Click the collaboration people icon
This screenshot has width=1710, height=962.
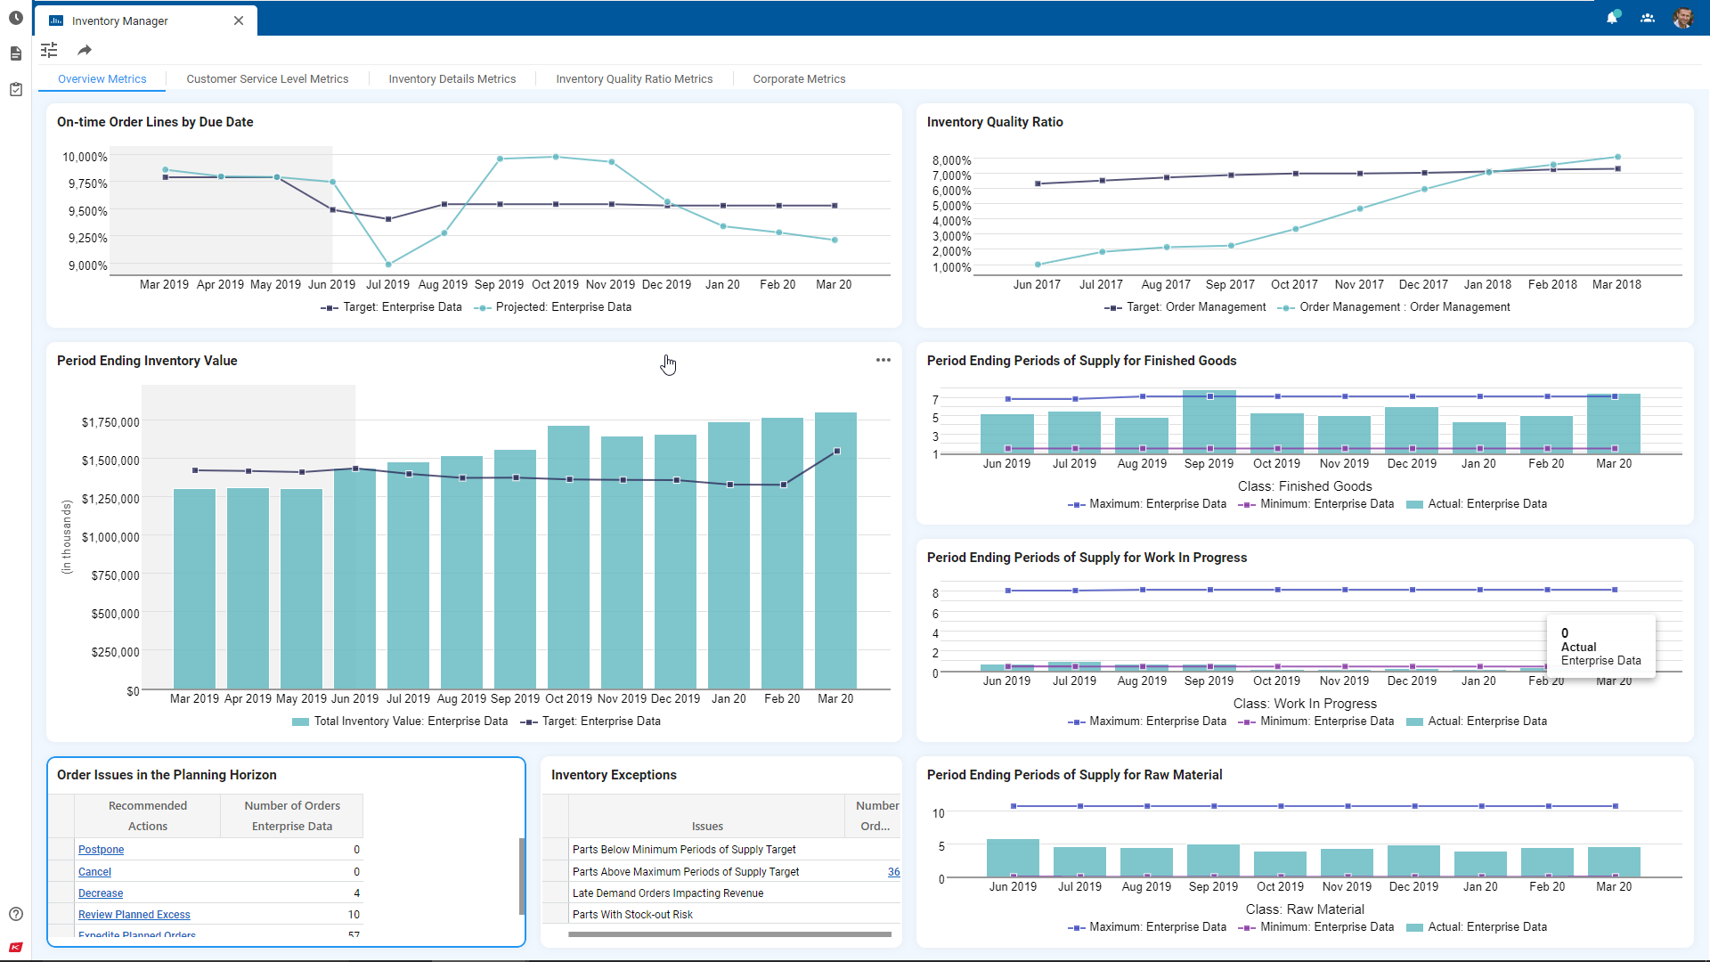pyautogui.click(x=1648, y=18)
